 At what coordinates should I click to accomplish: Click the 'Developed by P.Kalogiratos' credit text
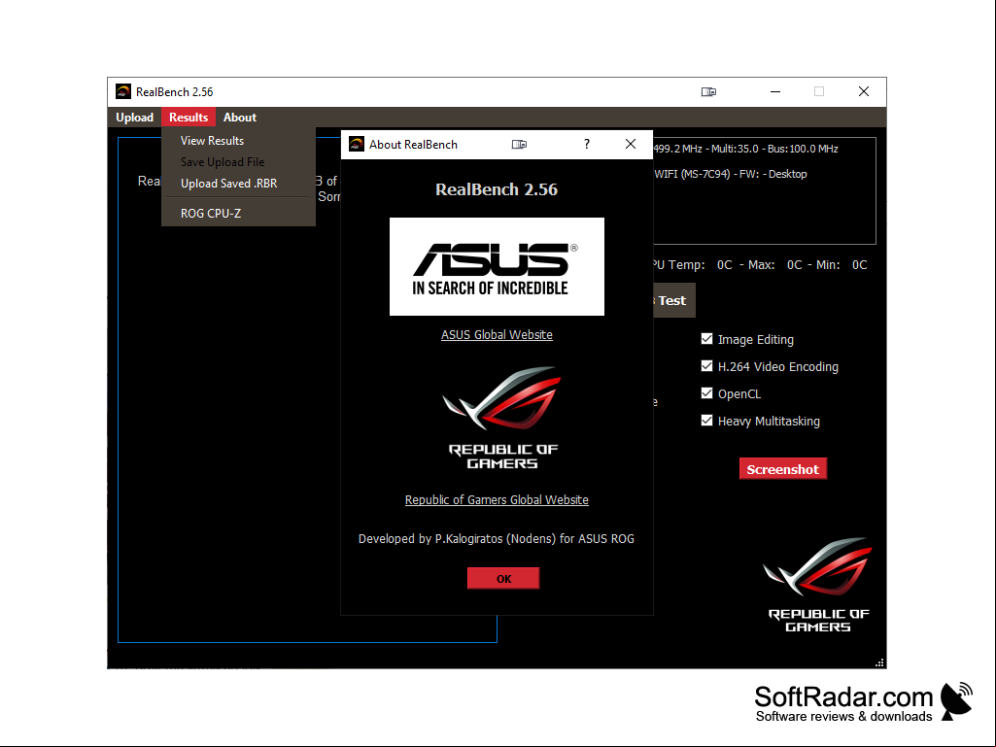[x=497, y=539]
